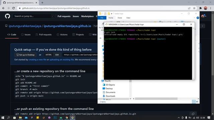
Task: Open Explorer File ribbon tab
Action: tap(102, 18)
